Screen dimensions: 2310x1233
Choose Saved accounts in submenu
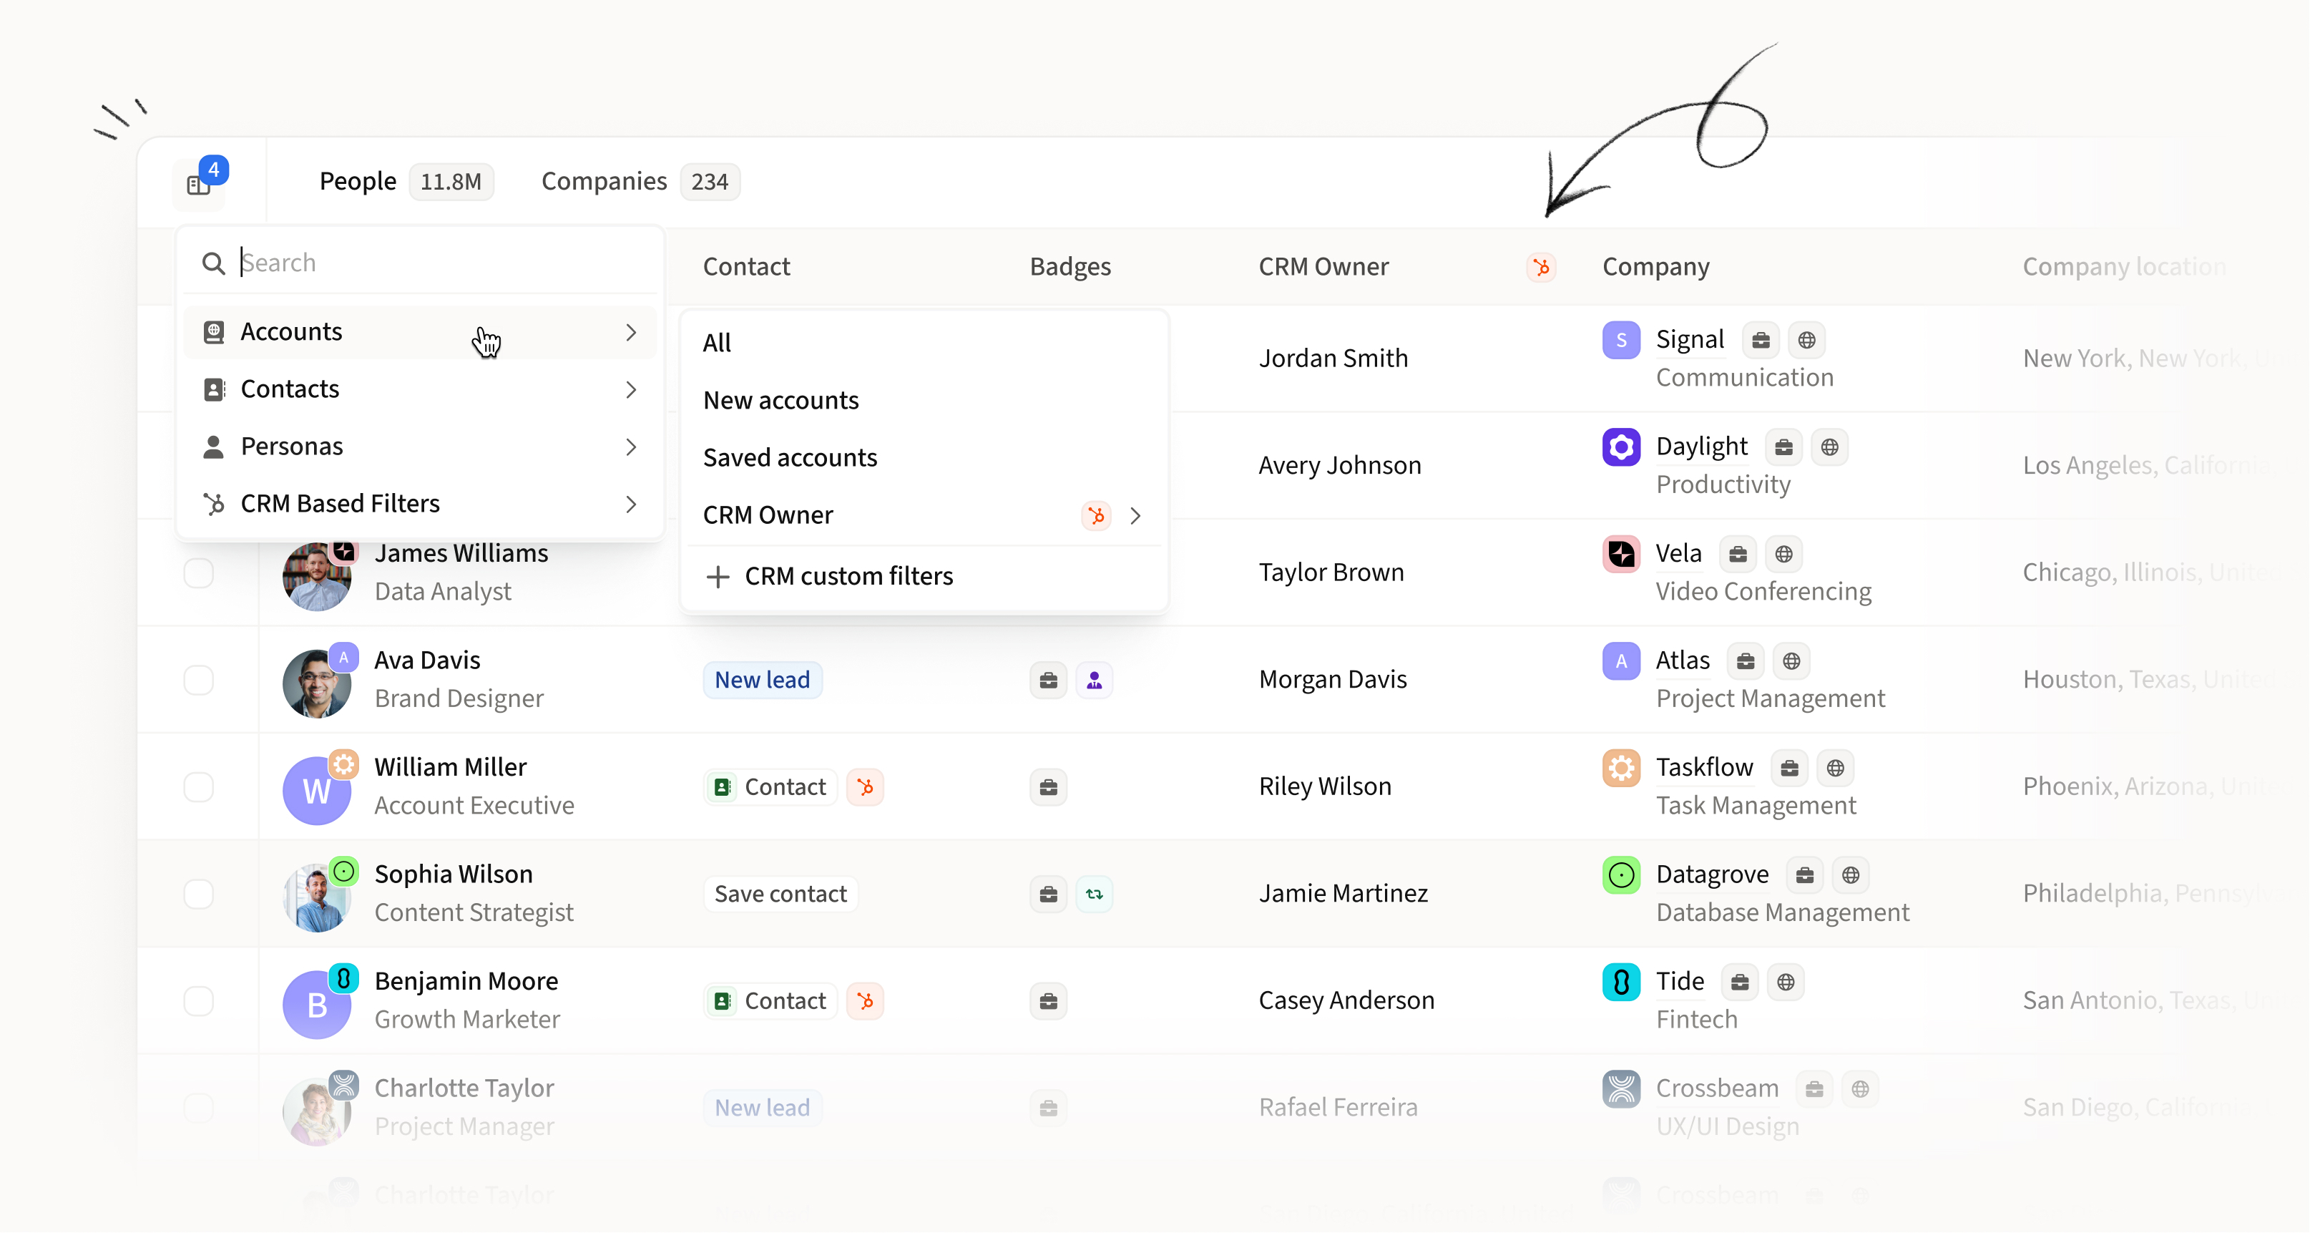[x=924, y=458]
